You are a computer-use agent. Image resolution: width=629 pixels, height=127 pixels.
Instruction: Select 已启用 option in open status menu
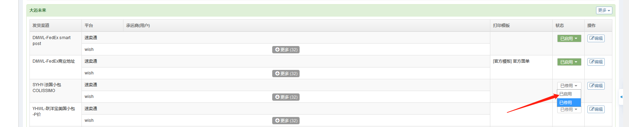click(569, 94)
